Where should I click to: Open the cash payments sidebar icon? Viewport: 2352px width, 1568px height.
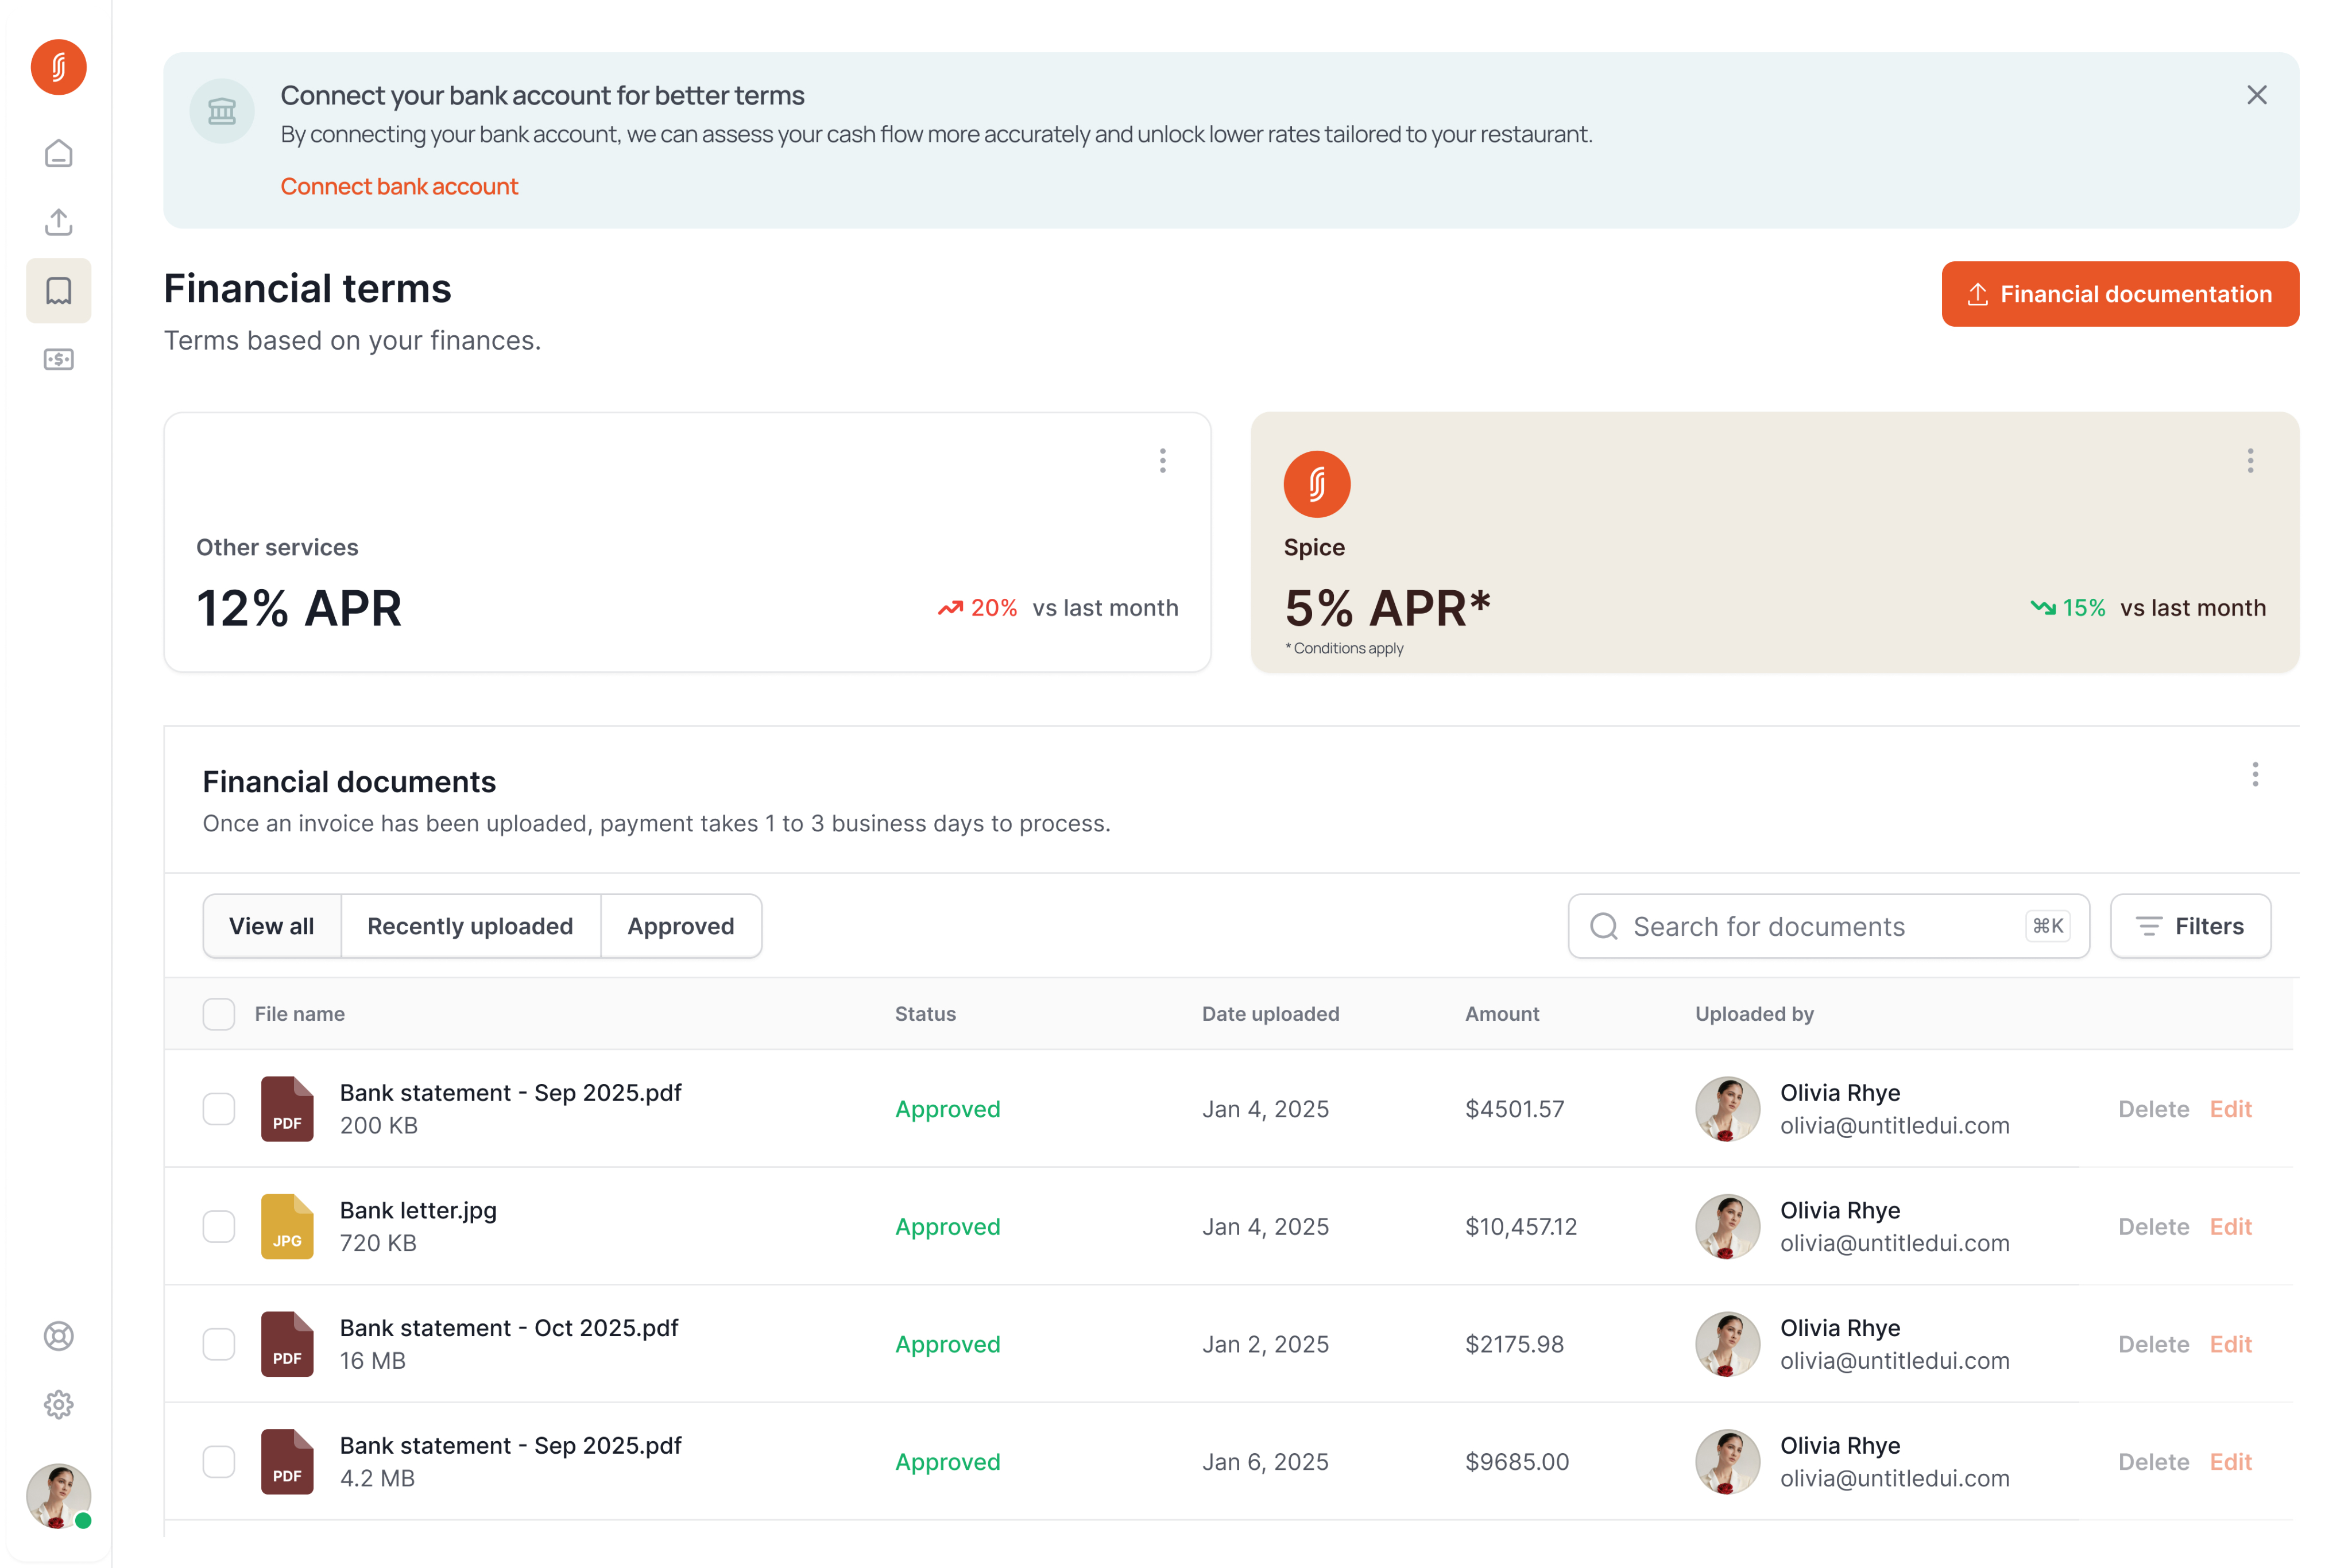pos(58,359)
